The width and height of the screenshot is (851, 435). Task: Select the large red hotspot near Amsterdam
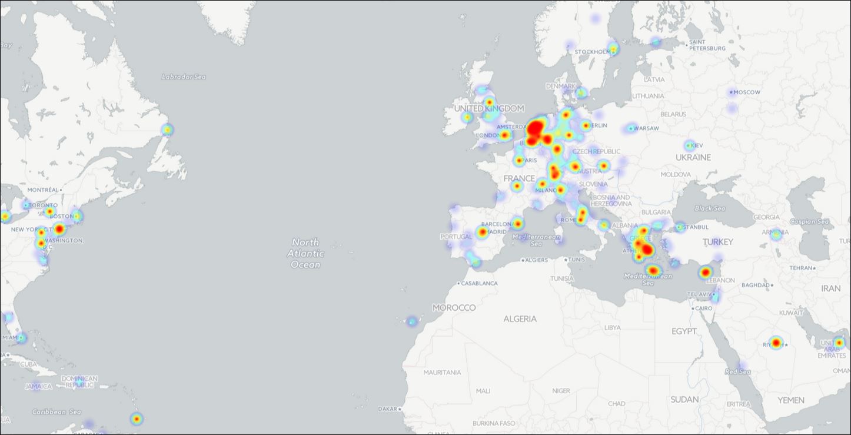(x=536, y=129)
